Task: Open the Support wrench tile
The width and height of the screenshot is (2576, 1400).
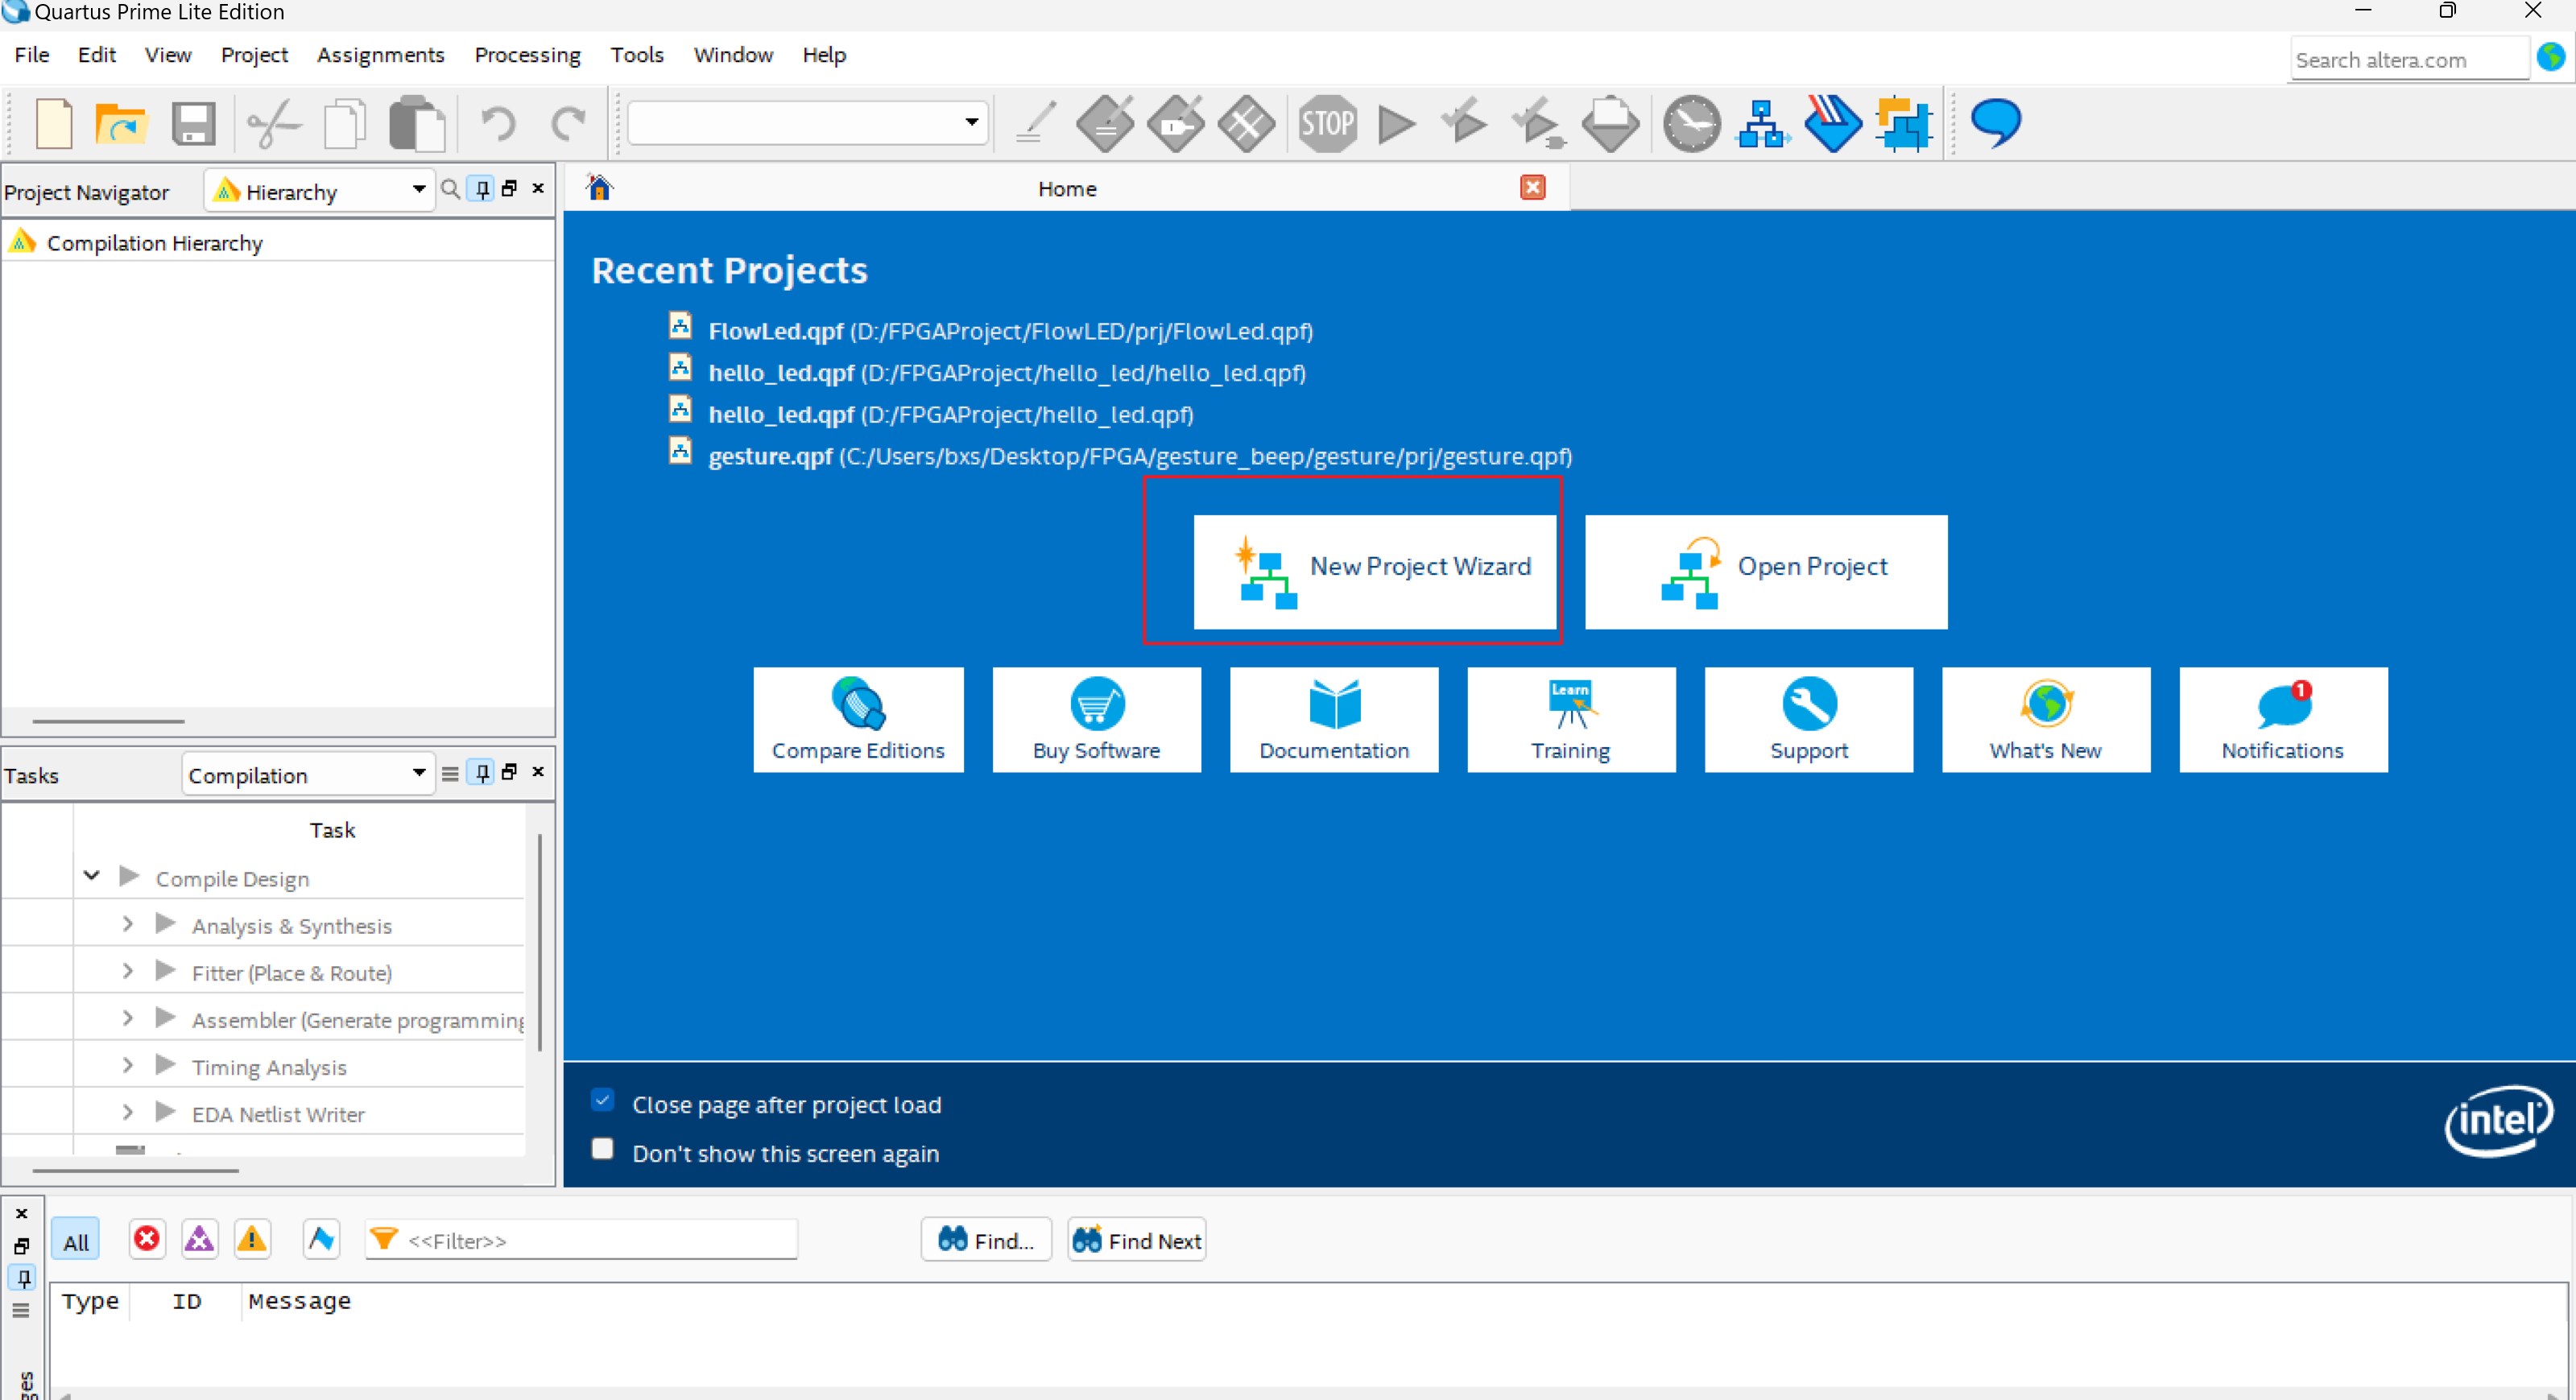Action: pos(1809,720)
